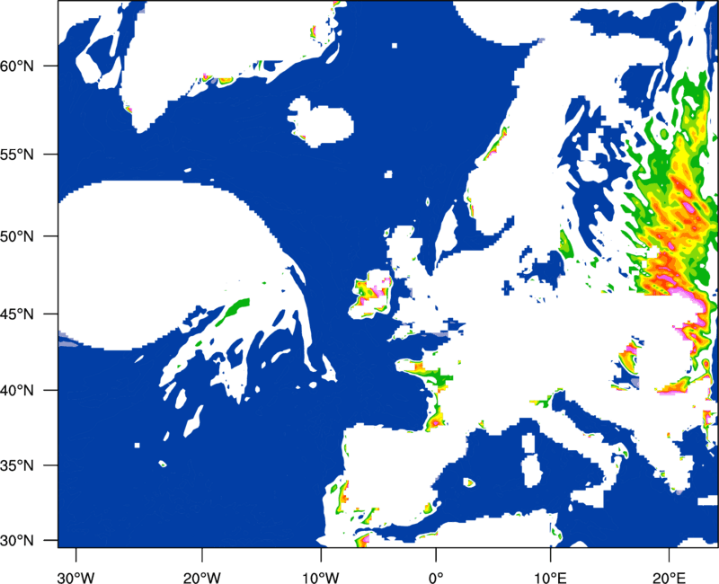Click the 55°N latitude label
Image resolution: width=719 pixels, height=584 pixels.
(x=17, y=154)
